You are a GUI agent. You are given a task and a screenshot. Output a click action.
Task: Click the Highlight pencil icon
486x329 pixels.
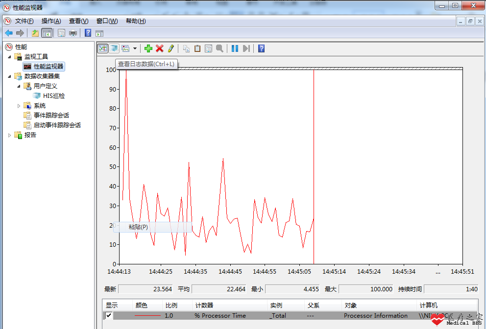coord(170,48)
